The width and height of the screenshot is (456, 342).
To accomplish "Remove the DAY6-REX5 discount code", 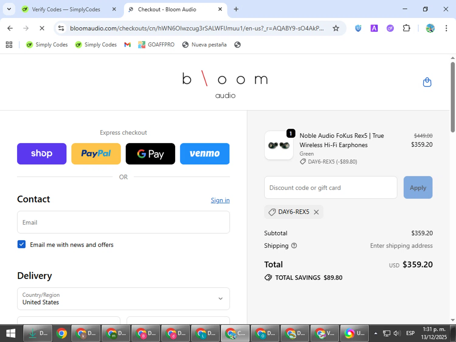I will coord(316,212).
